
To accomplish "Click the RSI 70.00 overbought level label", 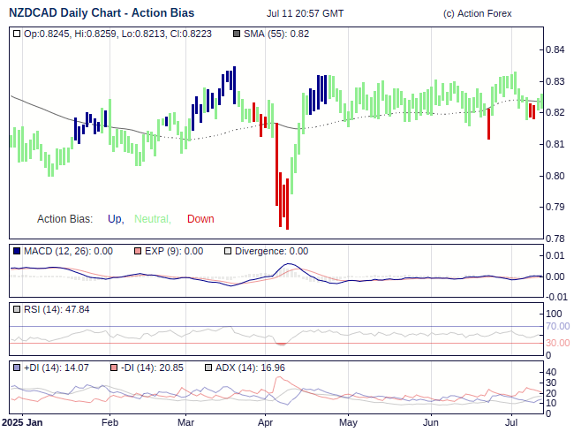I will (x=557, y=326).
